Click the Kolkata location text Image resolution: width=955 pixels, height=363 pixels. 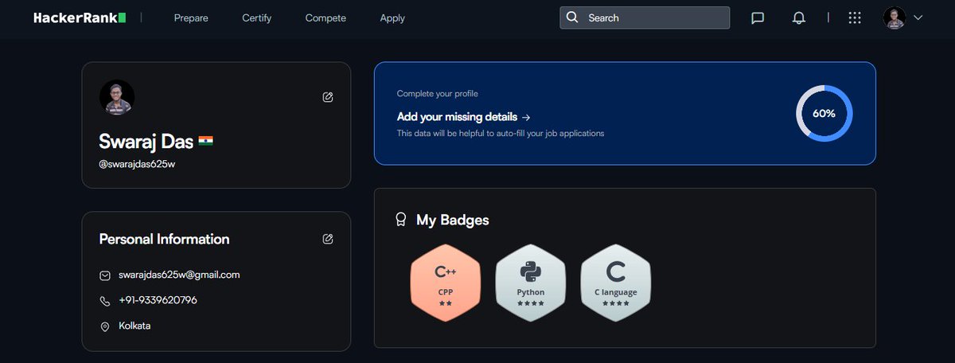coord(134,326)
